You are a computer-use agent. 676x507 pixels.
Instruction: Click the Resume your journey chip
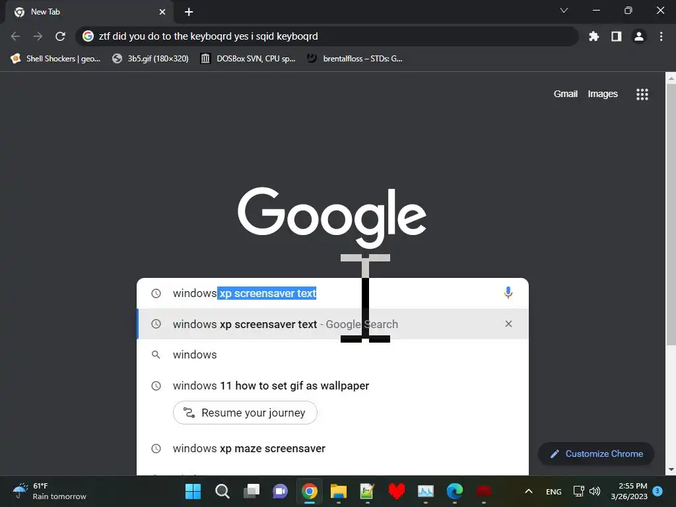coord(245,413)
